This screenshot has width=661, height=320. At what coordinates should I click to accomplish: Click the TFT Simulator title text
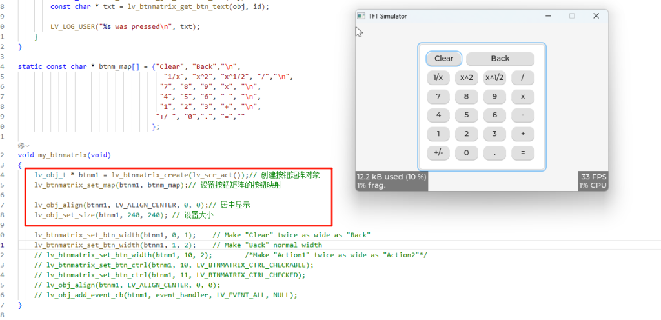tap(387, 16)
